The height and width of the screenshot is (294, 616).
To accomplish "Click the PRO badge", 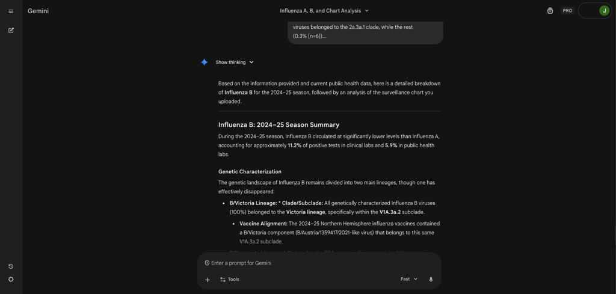I will point(567,11).
